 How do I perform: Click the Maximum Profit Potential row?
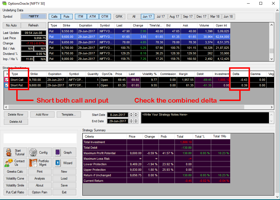(156, 153)
